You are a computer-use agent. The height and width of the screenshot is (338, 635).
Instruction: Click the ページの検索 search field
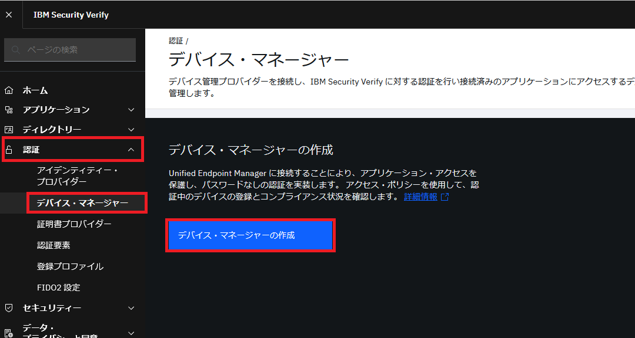(69, 50)
